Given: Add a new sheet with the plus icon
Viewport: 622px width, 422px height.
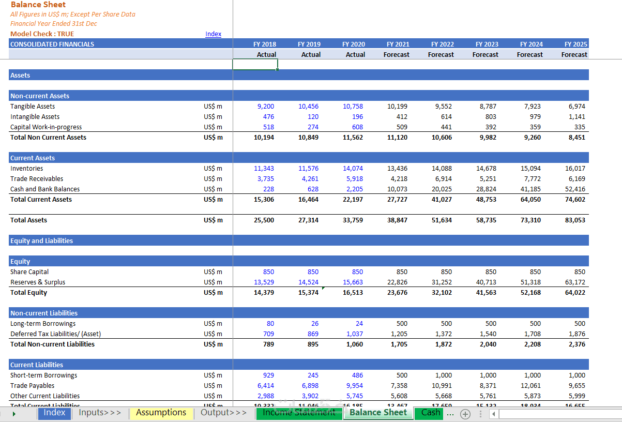Looking at the screenshot, I should [x=465, y=414].
